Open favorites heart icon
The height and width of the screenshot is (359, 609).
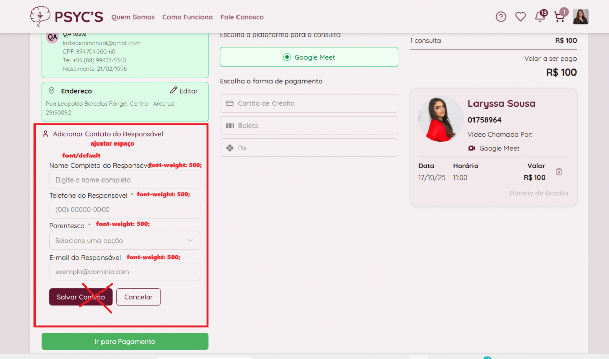(520, 17)
